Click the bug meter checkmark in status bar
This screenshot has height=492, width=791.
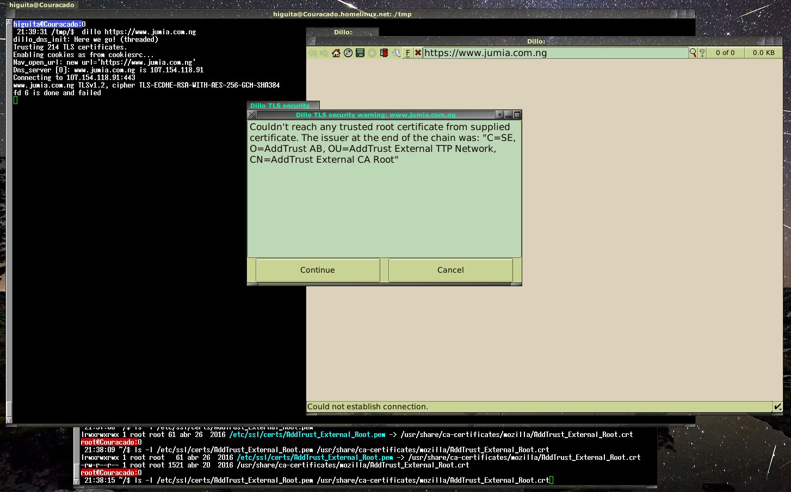point(777,407)
